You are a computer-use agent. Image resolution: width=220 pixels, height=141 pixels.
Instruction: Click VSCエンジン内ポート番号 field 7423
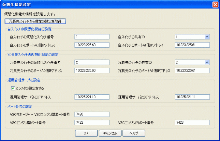coord(192,122)
